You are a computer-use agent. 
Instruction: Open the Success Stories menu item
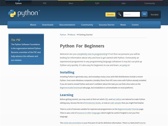[107, 25]
